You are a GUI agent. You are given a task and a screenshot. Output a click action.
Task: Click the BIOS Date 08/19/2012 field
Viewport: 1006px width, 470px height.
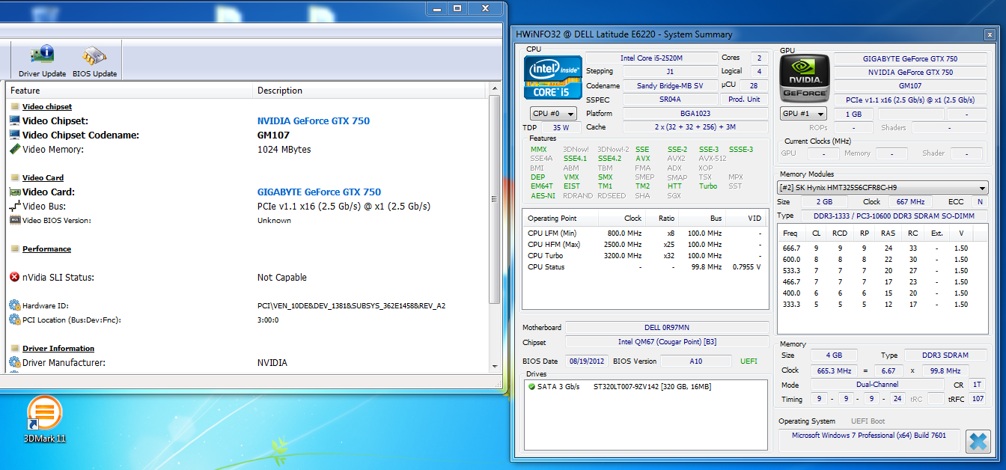(x=586, y=361)
